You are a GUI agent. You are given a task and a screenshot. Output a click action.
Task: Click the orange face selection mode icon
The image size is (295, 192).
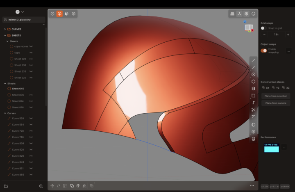[59, 14]
